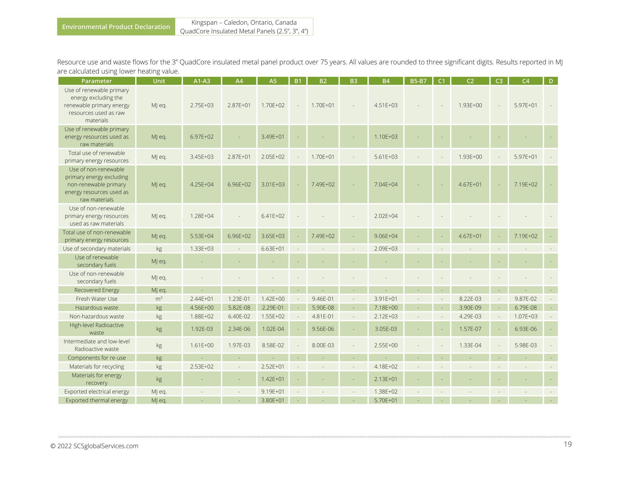Click the © 2022 SCSglobalServices.com footer
Image resolution: width=629 pixels, height=486 pixels.
94,446
